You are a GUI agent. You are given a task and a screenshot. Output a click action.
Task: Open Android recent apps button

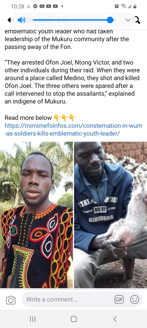(x=33, y=319)
